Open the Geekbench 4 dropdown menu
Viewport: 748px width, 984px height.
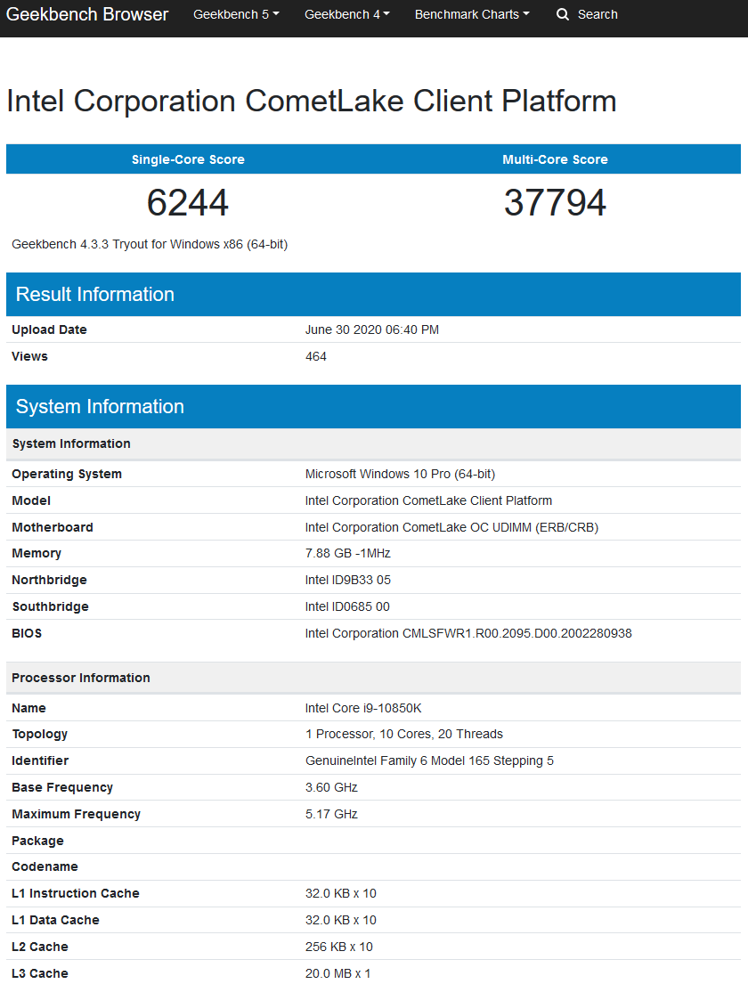[347, 14]
